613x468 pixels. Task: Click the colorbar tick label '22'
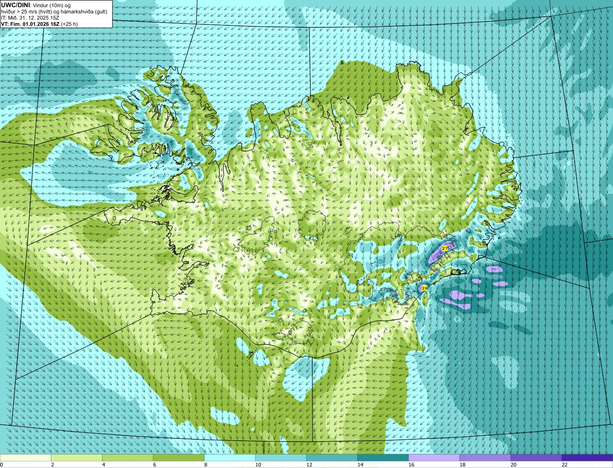click(x=565, y=465)
